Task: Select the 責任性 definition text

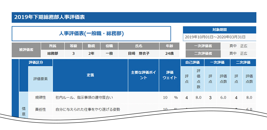Action: tap(88, 109)
